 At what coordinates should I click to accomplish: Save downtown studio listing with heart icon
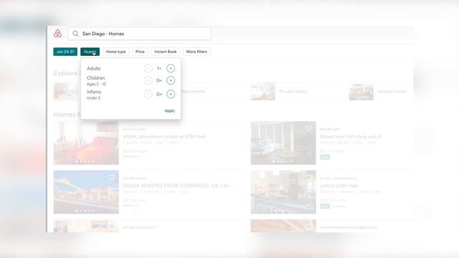[112, 128]
